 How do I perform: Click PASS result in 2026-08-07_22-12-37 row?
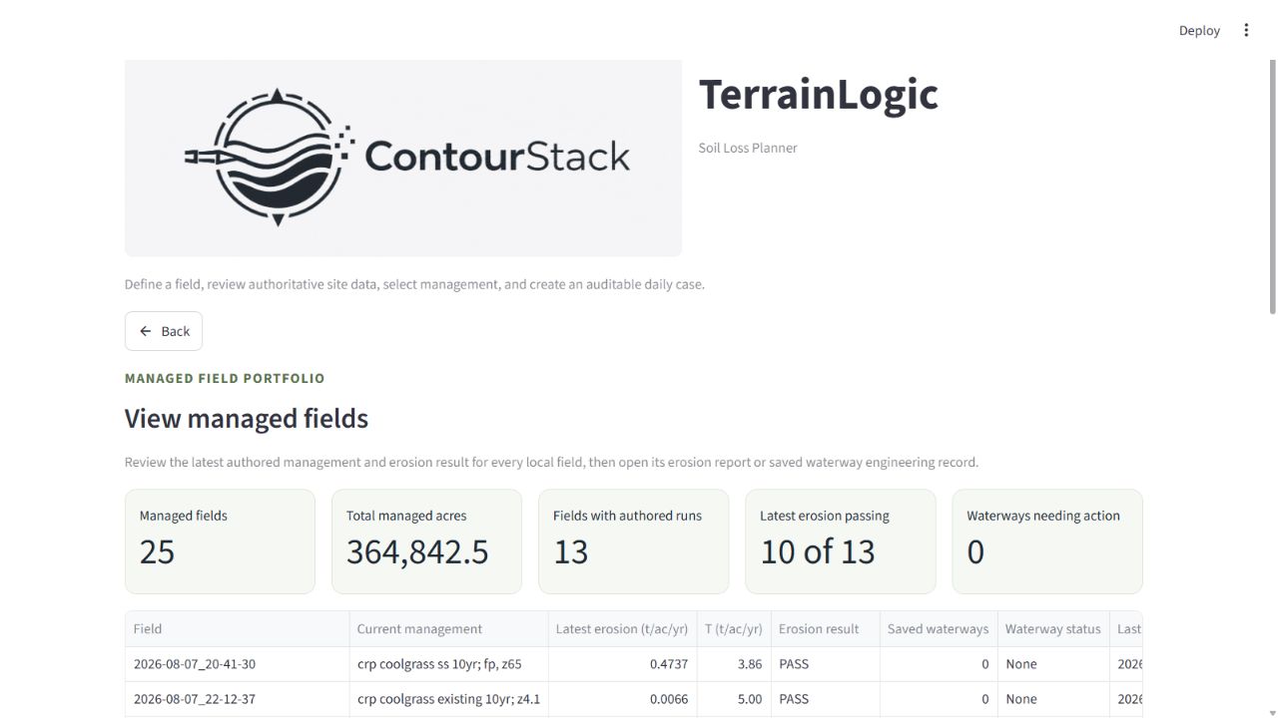pos(825,699)
